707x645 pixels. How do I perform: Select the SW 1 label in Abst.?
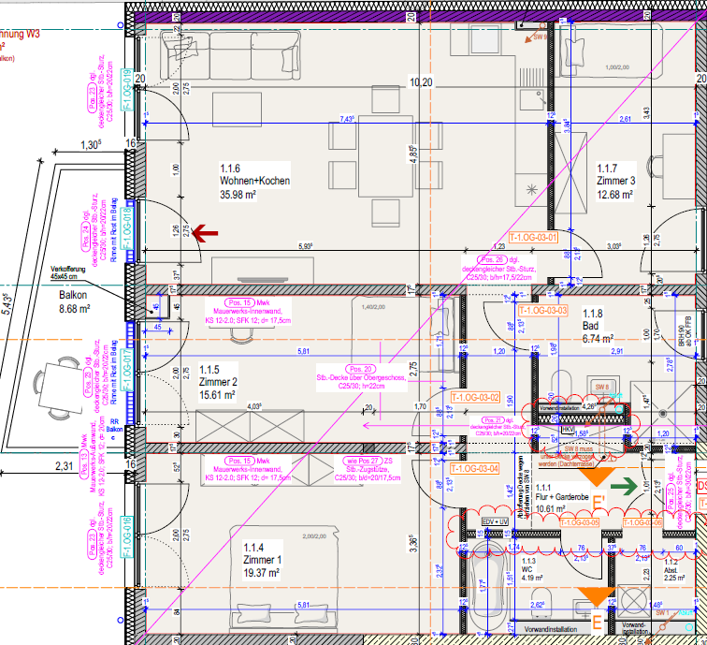click(662, 612)
